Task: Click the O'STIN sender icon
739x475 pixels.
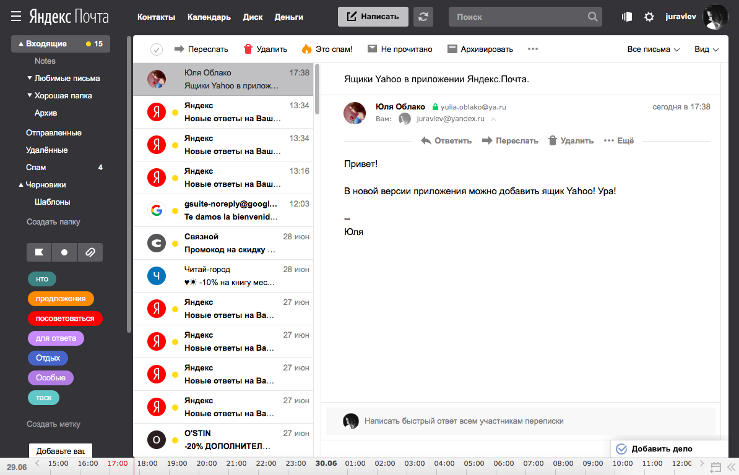Action: tap(157, 440)
